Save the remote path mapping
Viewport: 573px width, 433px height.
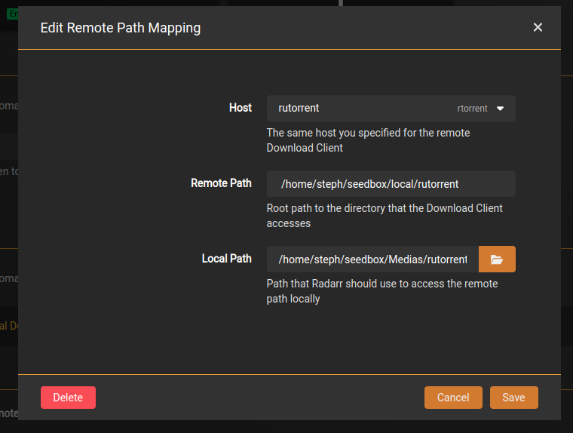[x=513, y=398]
